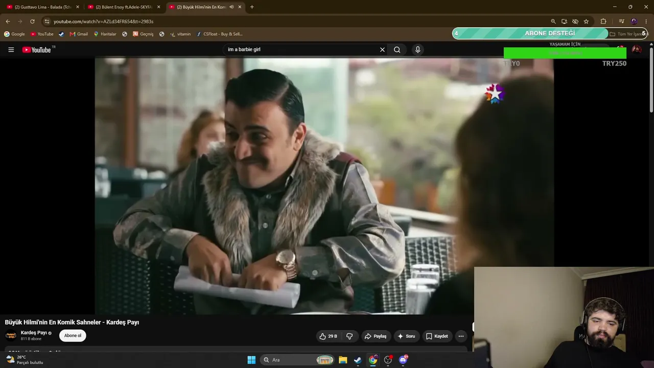This screenshot has width=654, height=368.
Task: Open Discord from the taskbar
Action: [403, 360]
